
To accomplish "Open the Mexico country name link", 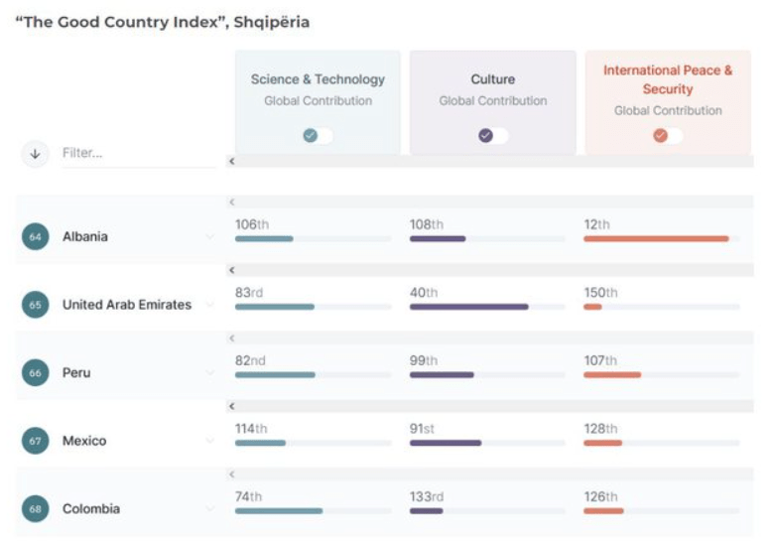I will (x=85, y=441).
